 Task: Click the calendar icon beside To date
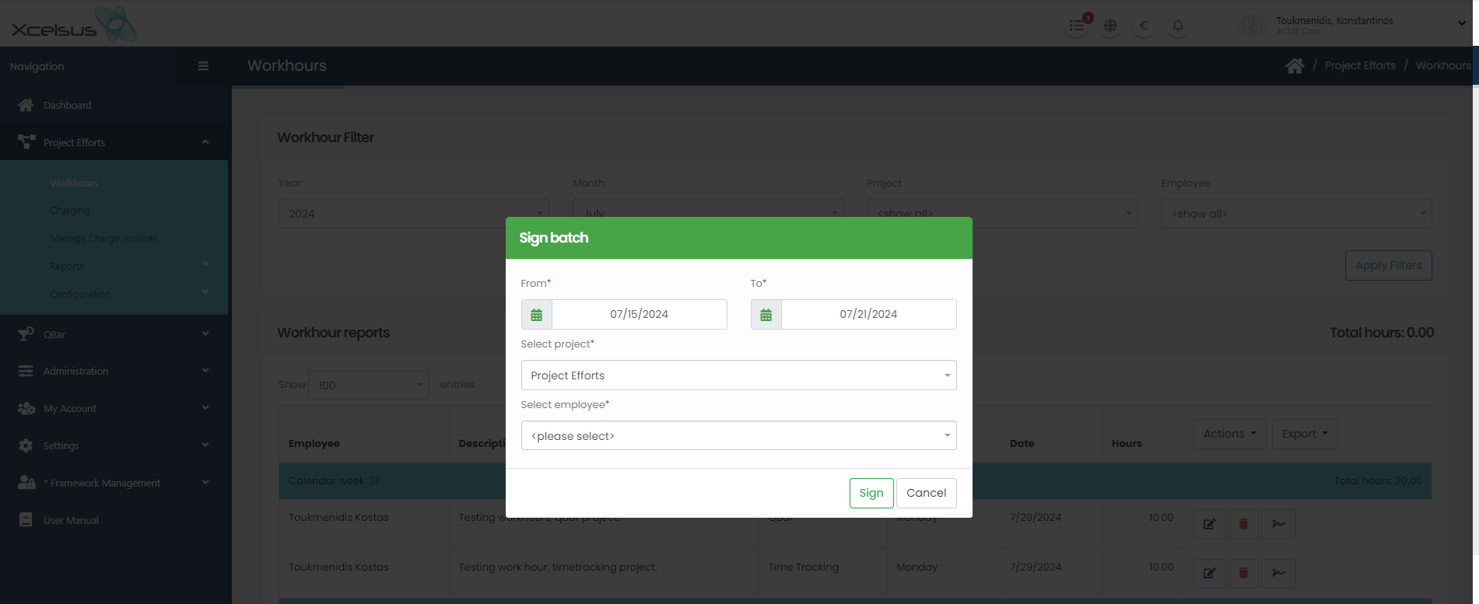coord(766,315)
